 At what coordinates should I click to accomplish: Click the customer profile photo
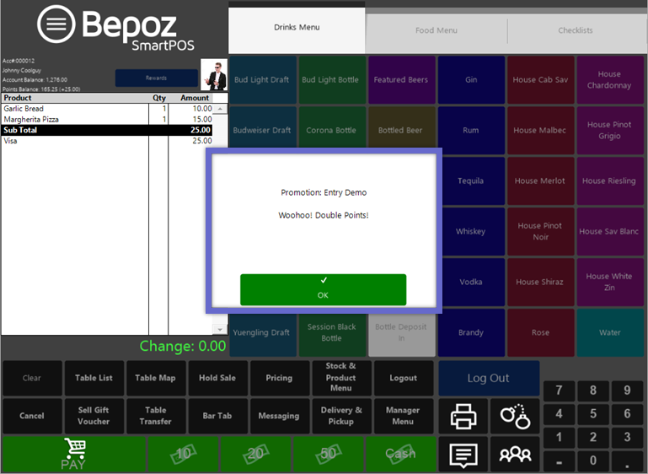(x=214, y=75)
